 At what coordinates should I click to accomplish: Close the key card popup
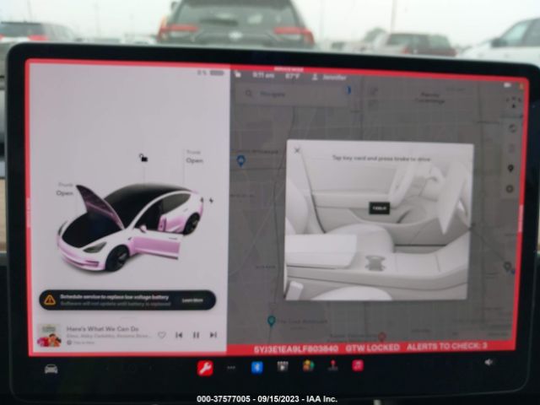(297, 150)
